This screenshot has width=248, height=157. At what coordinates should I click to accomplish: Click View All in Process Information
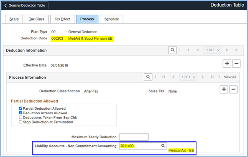pyautogui.click(x=230, y=77)
